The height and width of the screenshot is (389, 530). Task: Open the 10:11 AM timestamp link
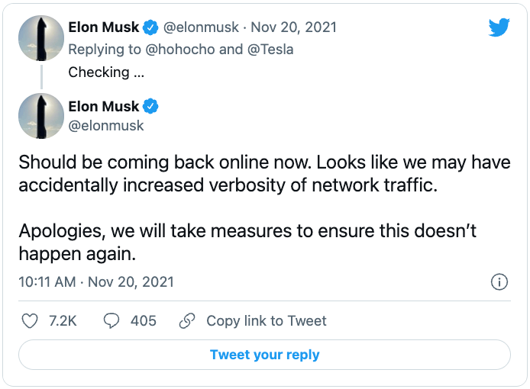pos(96,281)
